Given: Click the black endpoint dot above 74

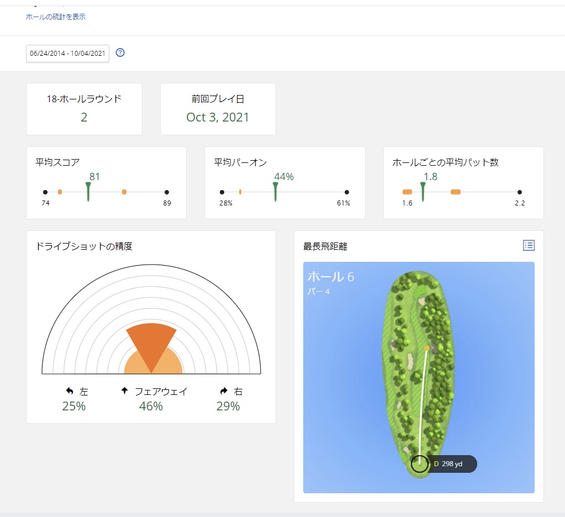Looking at the screenshot, I should (x=45, y=192).
